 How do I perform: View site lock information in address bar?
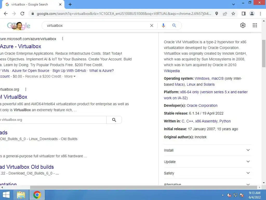33,14
